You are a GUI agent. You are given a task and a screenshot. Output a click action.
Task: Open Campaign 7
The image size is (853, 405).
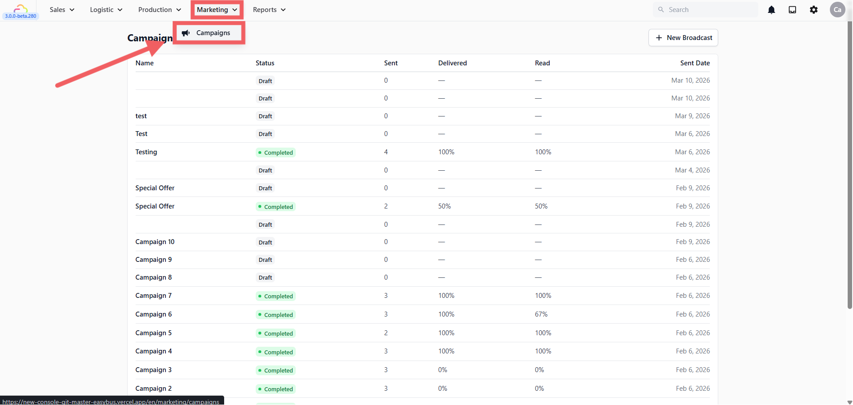(422, 296)
